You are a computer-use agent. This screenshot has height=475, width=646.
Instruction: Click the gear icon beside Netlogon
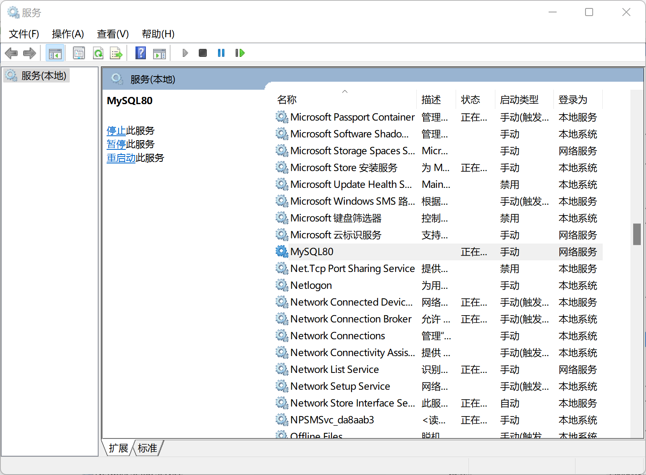[x=282, y=285]
